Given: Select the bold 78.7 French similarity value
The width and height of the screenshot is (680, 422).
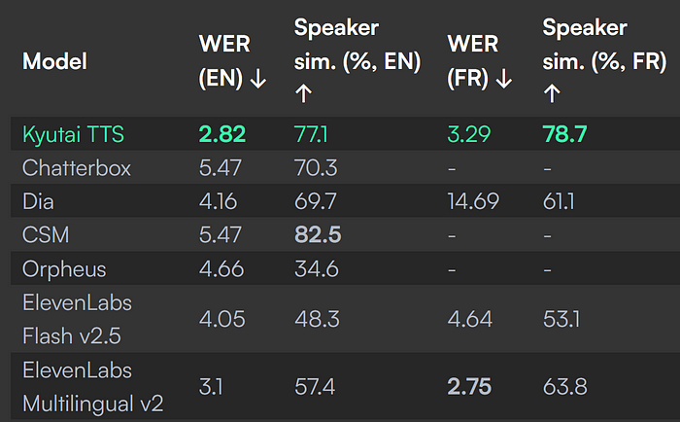Looking at the screenshot, I should 565,134.
